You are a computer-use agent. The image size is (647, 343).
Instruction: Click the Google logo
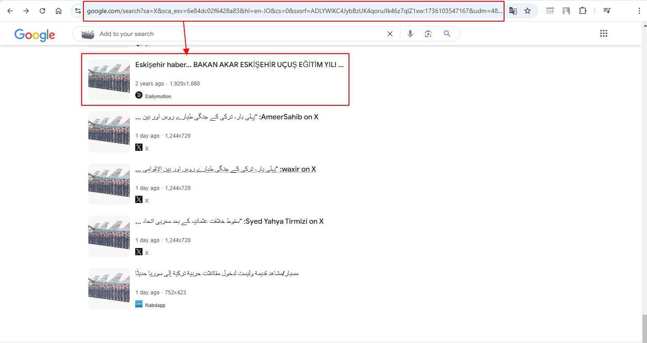35,35
